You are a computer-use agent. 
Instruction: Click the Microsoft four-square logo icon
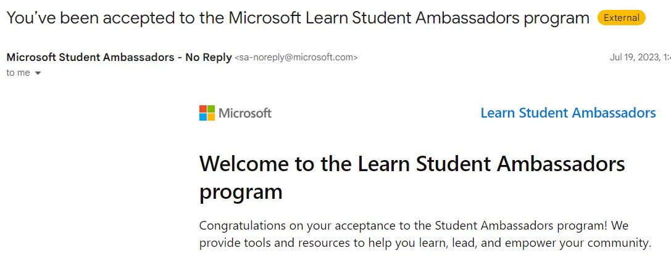click(207, 113)
